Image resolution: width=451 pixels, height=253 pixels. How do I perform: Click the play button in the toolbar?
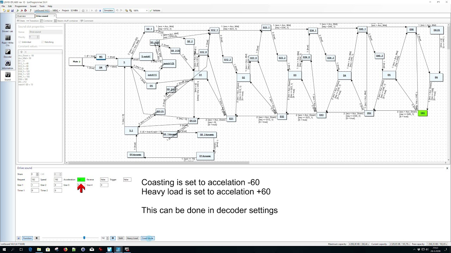pos(92,11)
